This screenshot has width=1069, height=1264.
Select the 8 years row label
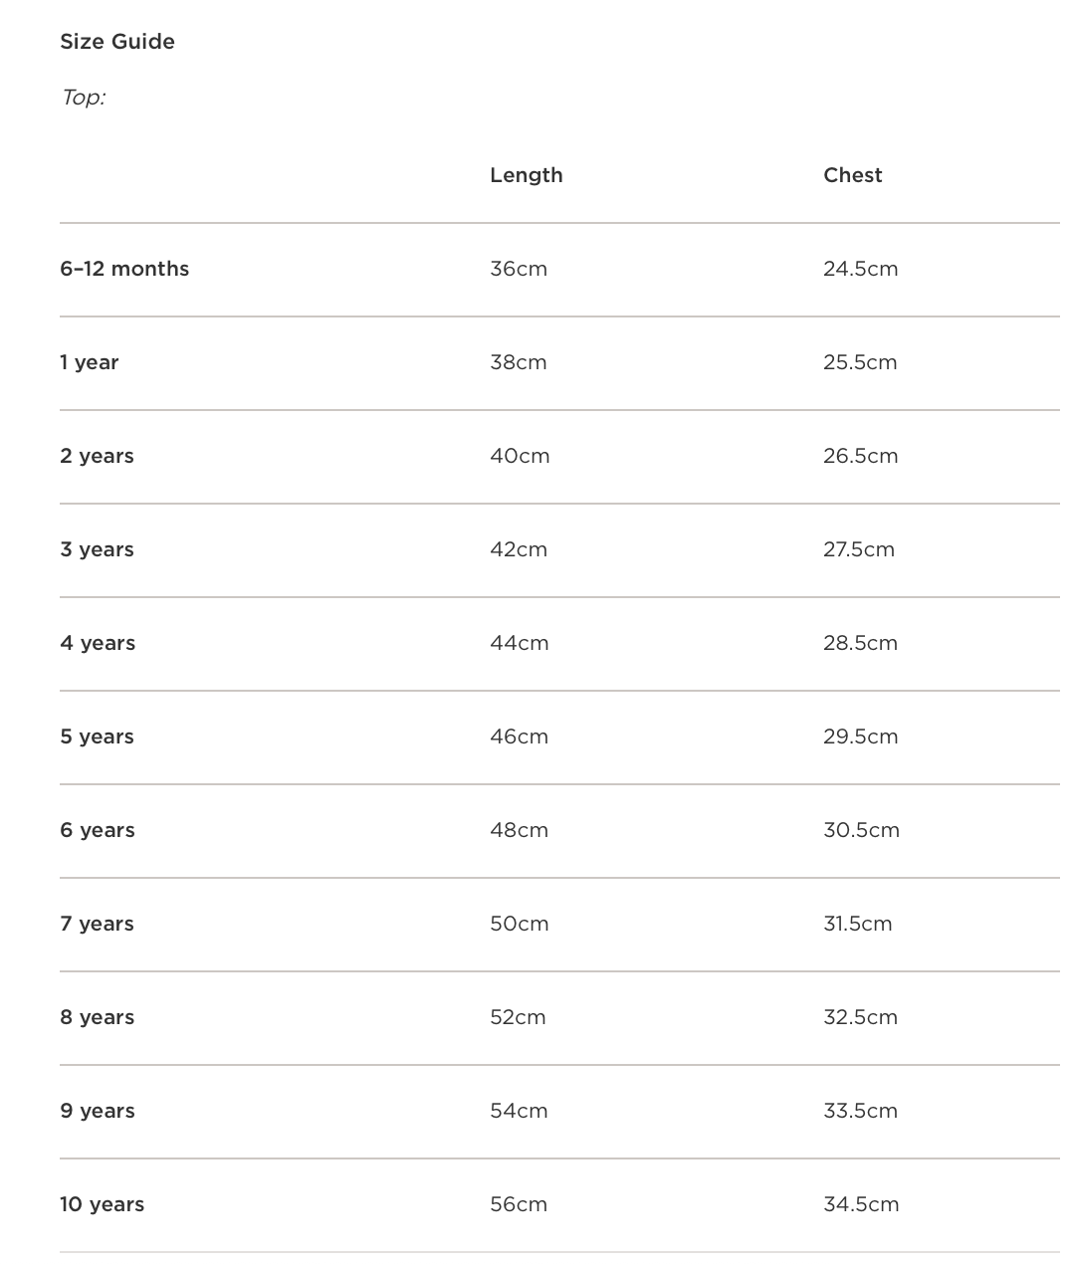[98, 1017]
